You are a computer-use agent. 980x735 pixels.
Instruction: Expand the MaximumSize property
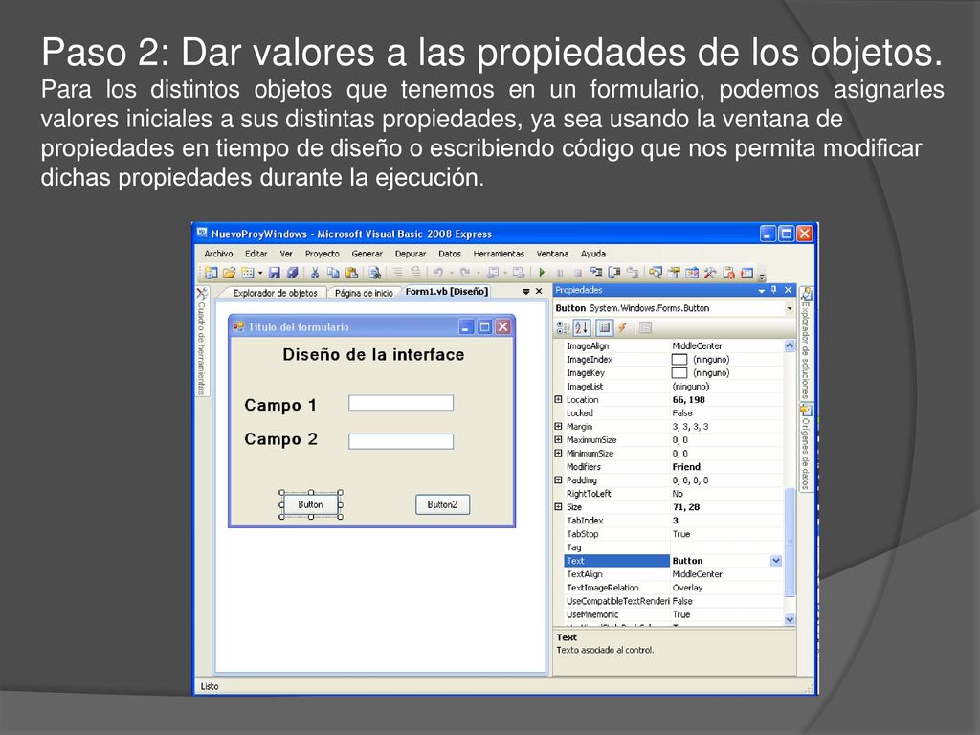click(558, 439)
